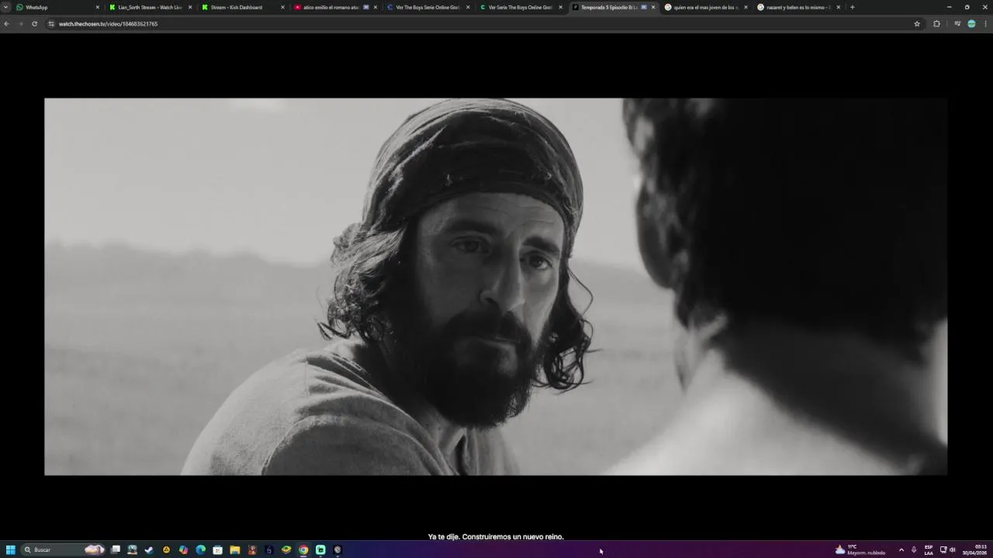Open network settings from the tray
The image size is (993, 558).
(x=943, y=549)
